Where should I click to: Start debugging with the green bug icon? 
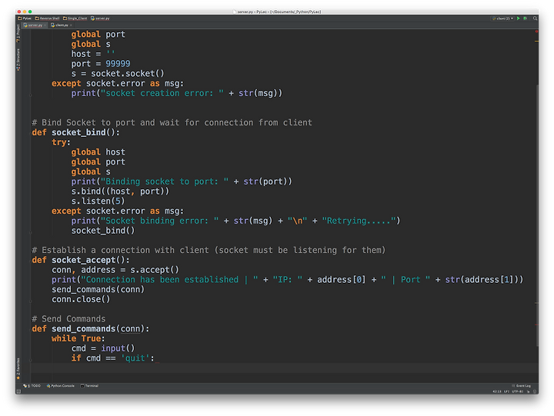(x=525, y=18)
